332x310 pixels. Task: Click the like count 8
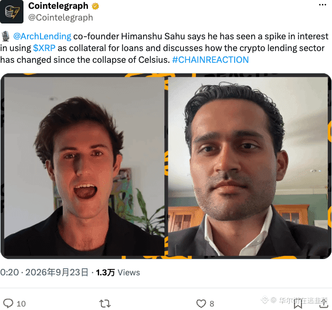212,304
